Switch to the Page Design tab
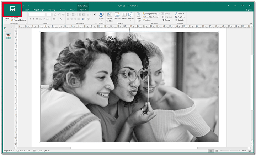 point(39,10)
